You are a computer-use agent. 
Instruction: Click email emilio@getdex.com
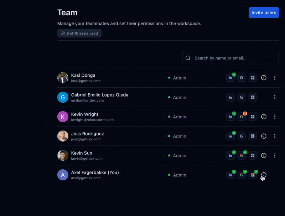pos(87,101)
